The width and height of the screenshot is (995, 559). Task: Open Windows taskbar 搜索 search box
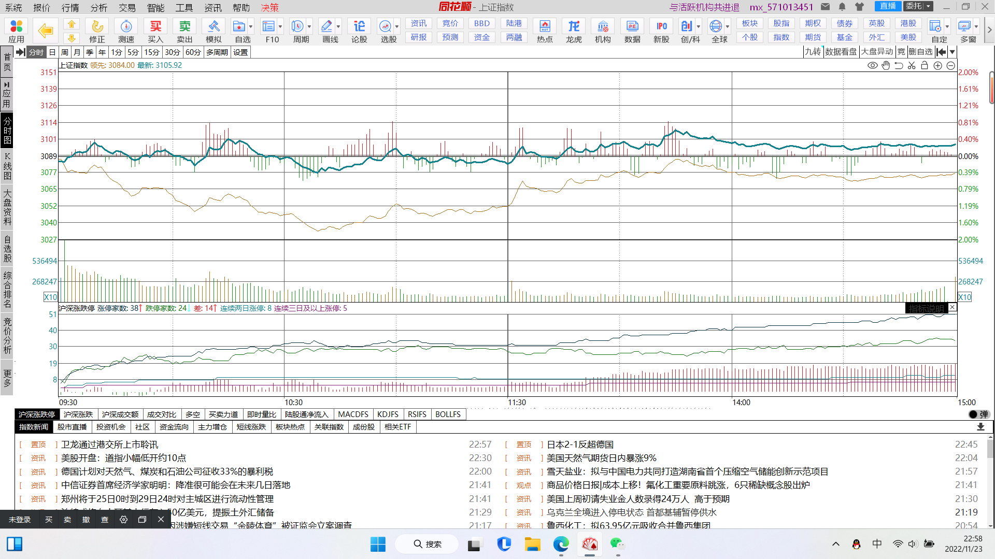click(427, 544)
